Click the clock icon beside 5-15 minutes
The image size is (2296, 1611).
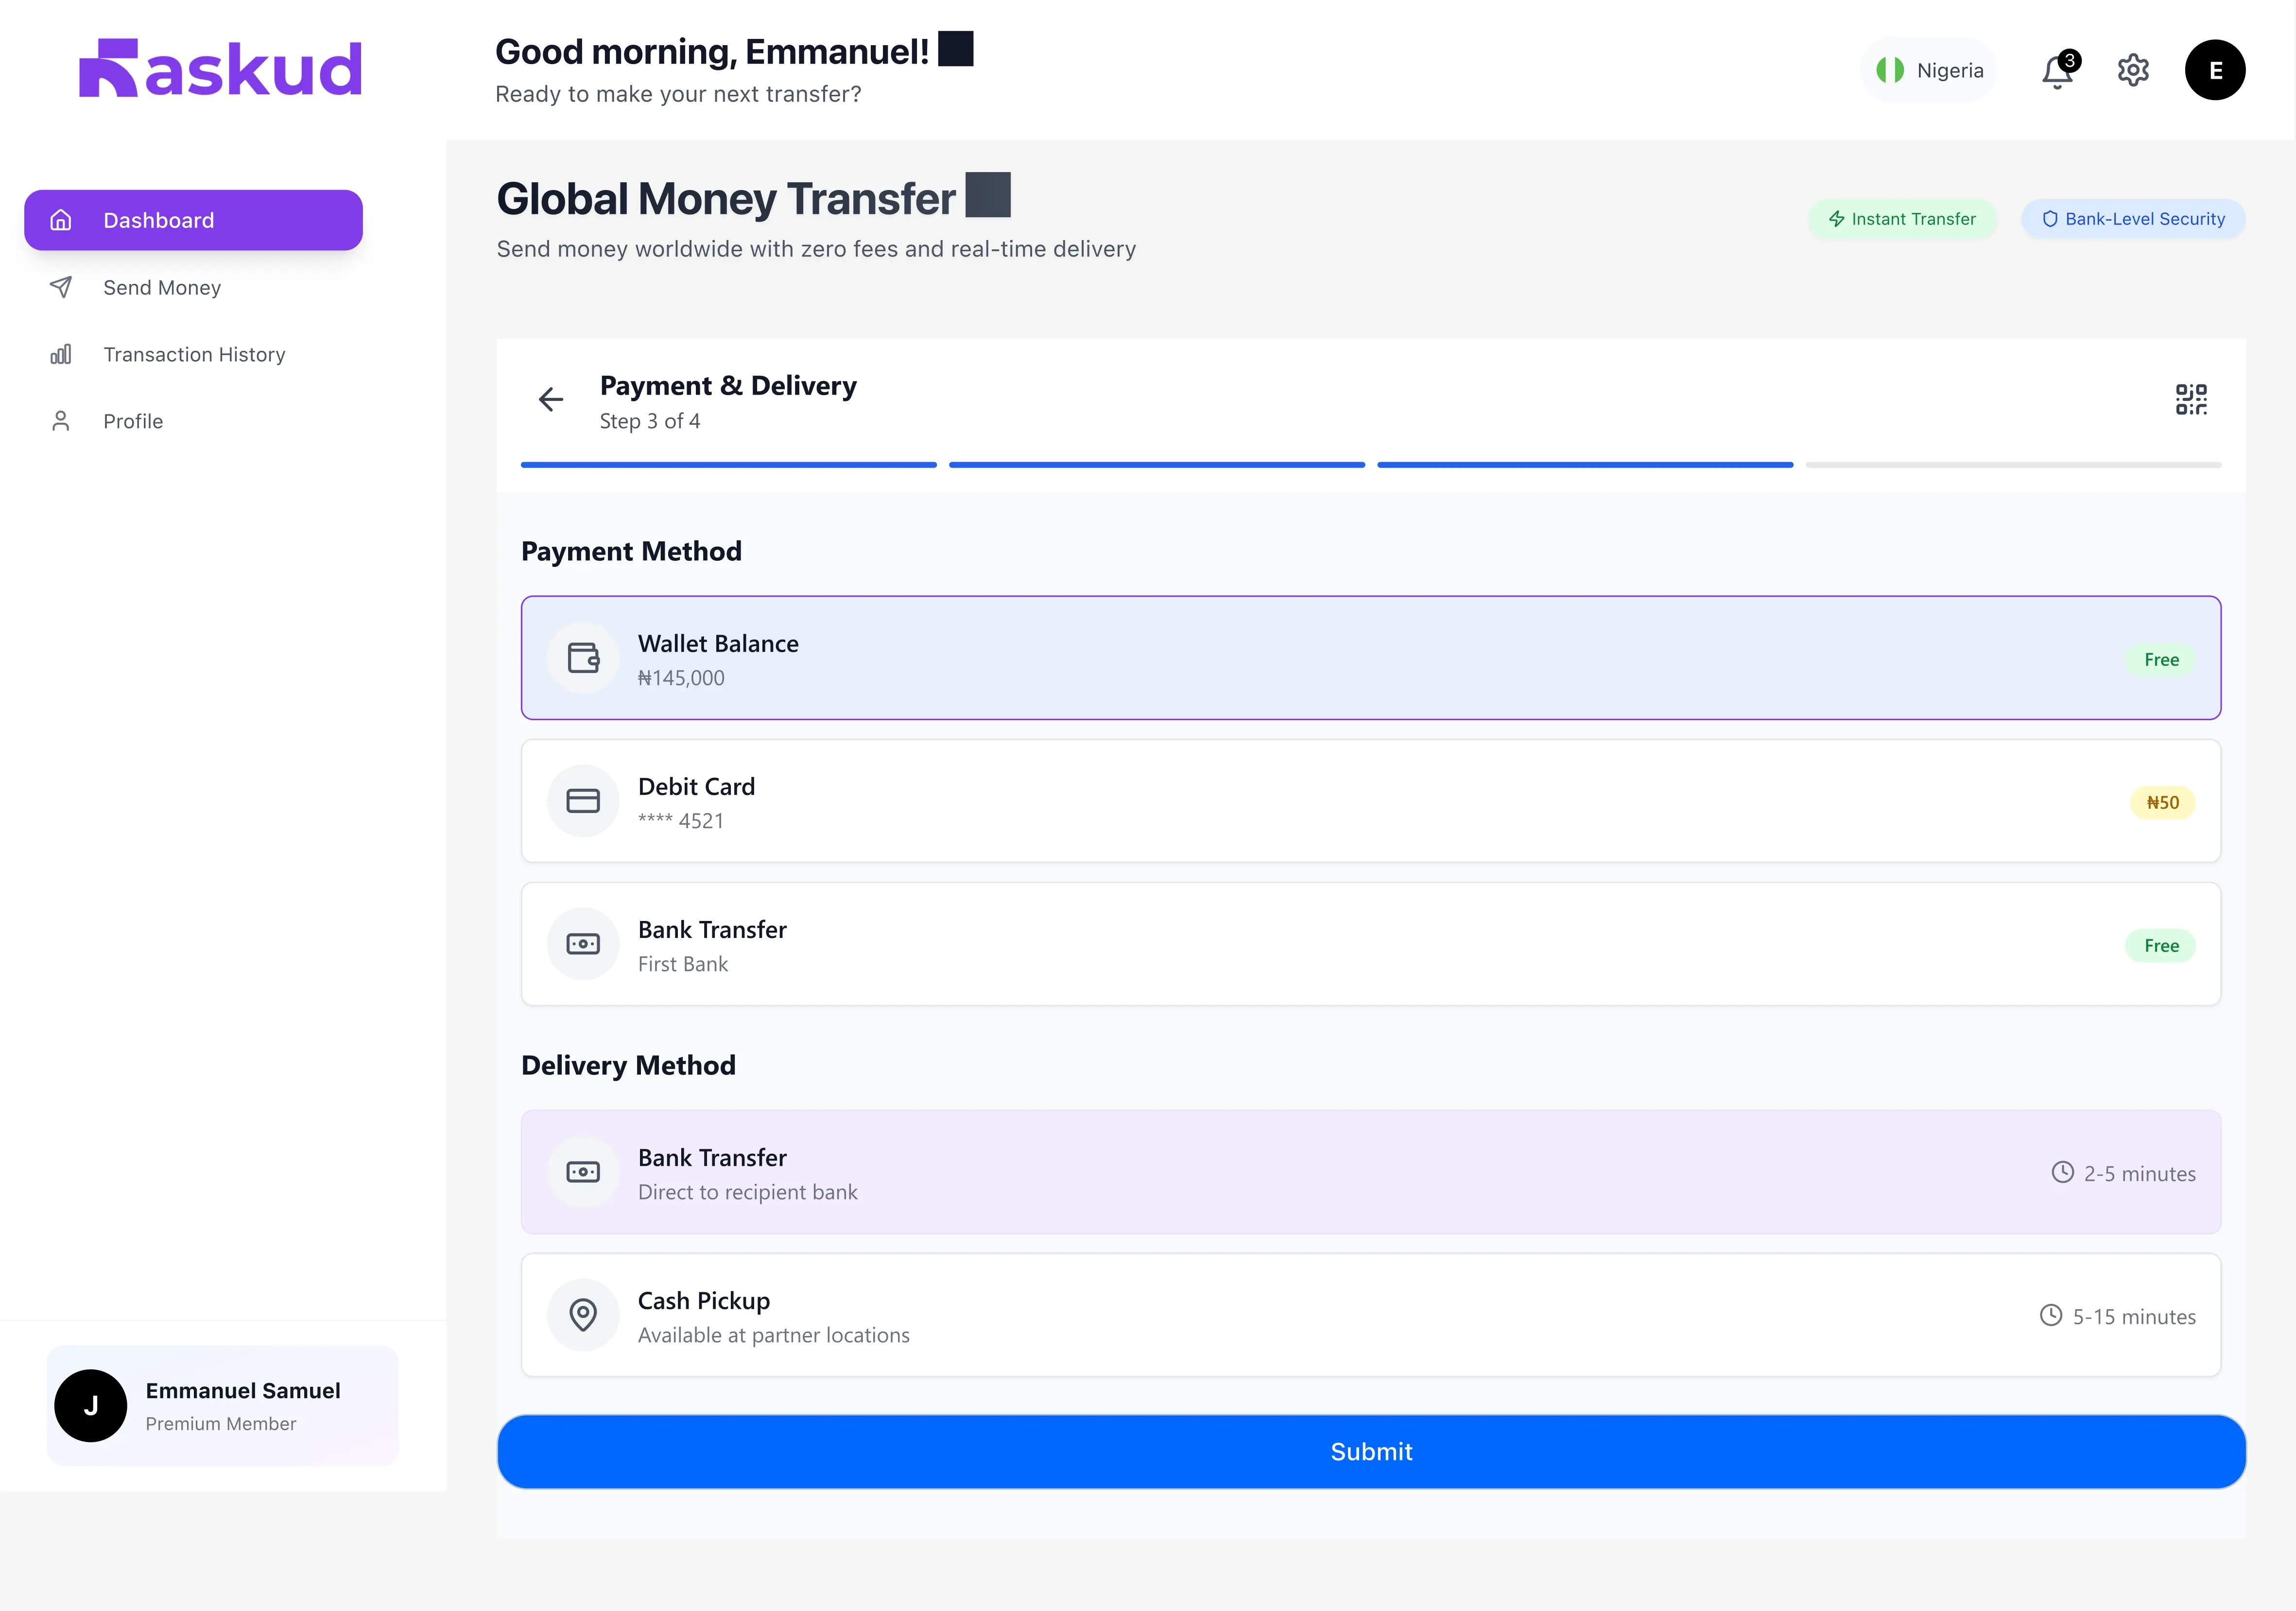tap(2051, 1315)
